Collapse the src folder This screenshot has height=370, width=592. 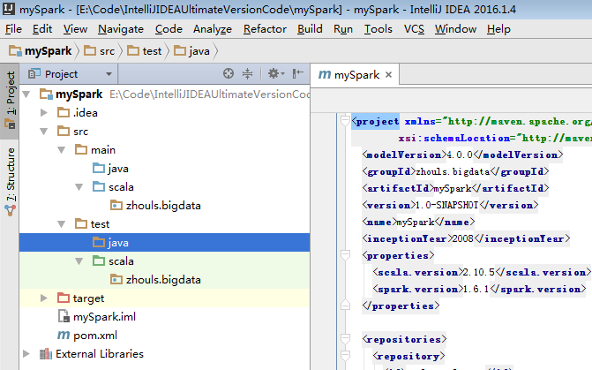point(44,132)
